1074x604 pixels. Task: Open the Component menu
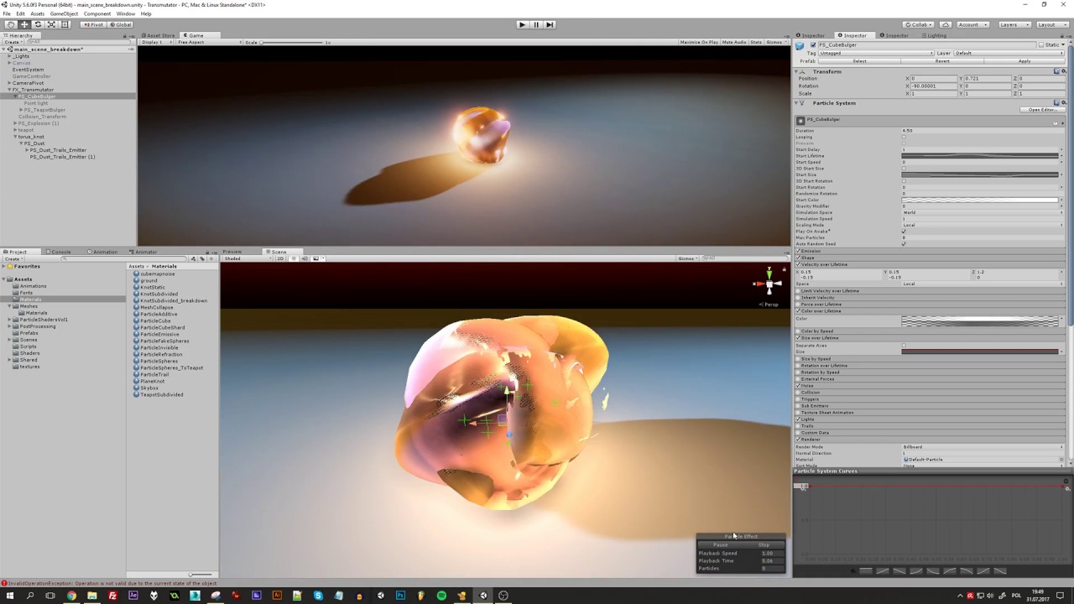coord(97,14)
